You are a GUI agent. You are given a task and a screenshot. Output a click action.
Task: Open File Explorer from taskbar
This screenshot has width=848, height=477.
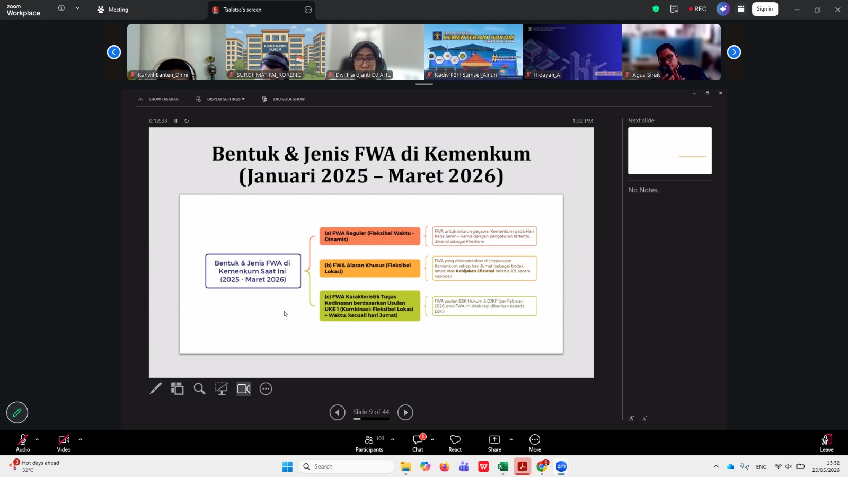click(406, 466)
